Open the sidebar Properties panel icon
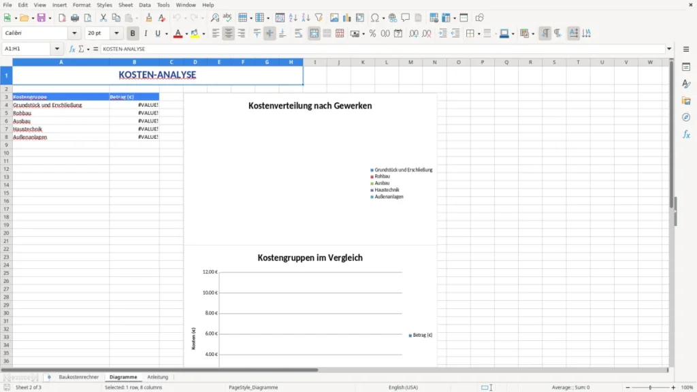Screen dimensions: 697x392 [686, 67]
